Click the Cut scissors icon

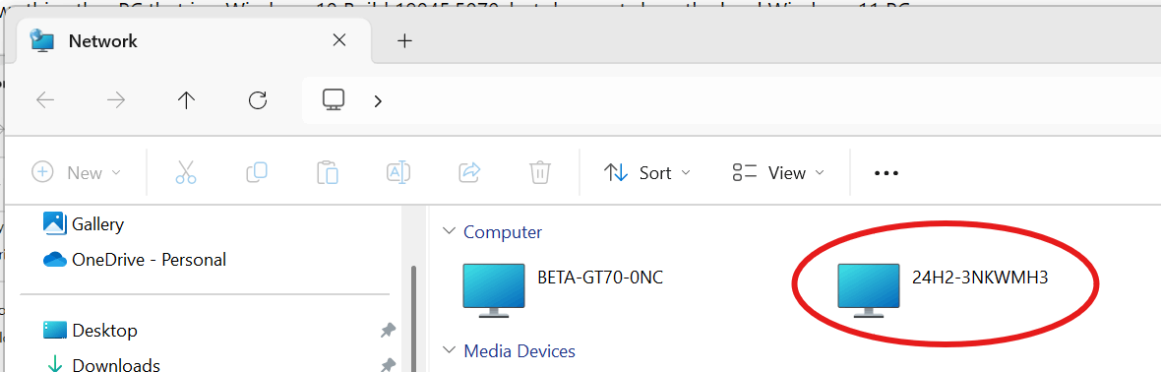(x=186, y=172)
